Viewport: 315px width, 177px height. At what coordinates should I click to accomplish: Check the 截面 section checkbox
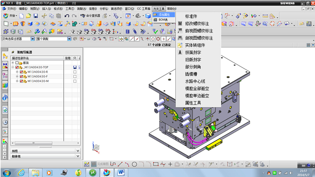click(17, 63)
